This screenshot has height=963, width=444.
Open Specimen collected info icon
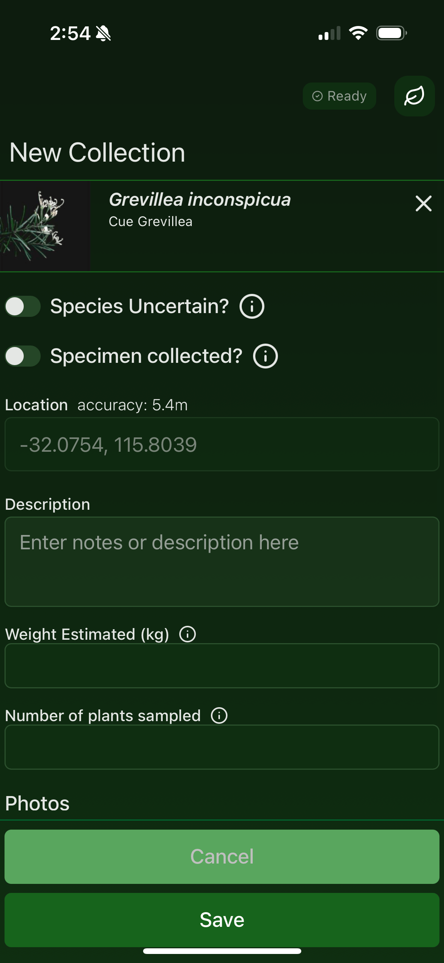(265, 356)
